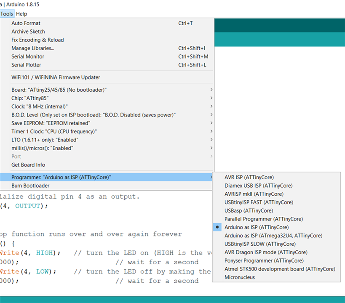This screenshot has height=303, width=345.
Task: Click in the code editor on OUTPUT text
Action: point(28,206)
